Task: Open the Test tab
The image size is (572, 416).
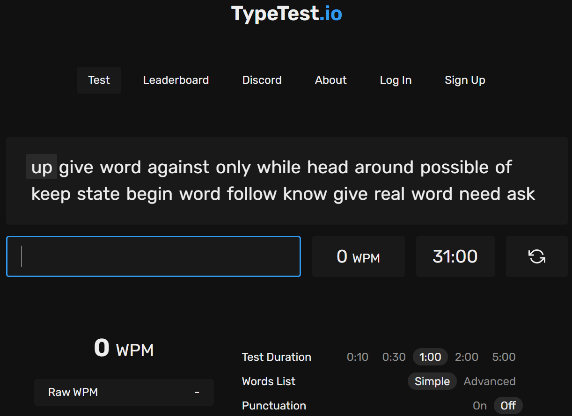Action: coord(99,80)
